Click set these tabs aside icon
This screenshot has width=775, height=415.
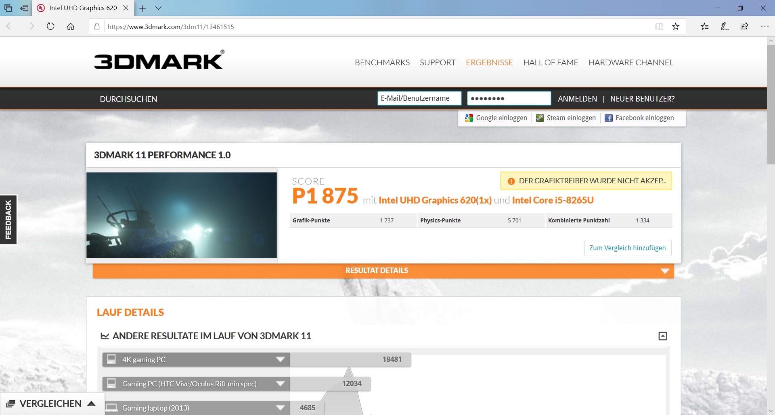click(x=25, y=8)
